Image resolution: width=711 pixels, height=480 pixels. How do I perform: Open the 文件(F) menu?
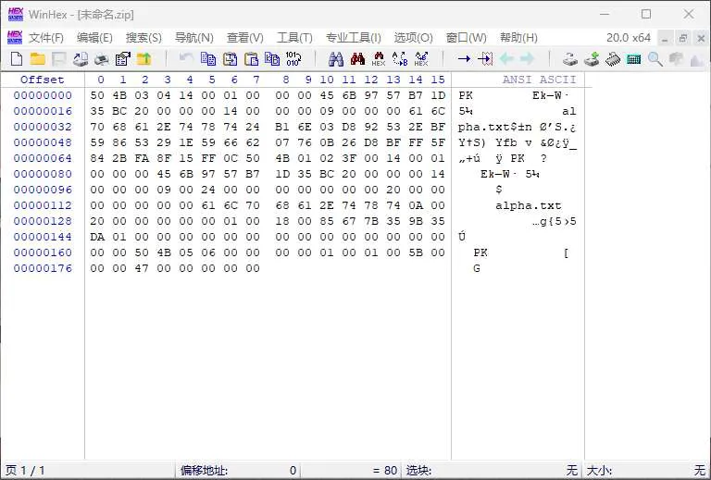coord(46,38)
